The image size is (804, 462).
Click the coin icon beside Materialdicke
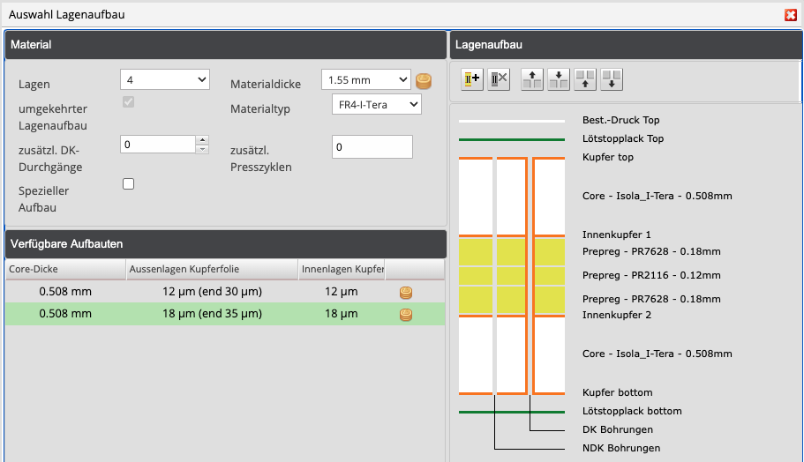pos(424,82)
